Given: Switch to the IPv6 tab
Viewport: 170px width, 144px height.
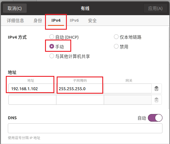Looking at the screenshot, I should coord(74,21).
